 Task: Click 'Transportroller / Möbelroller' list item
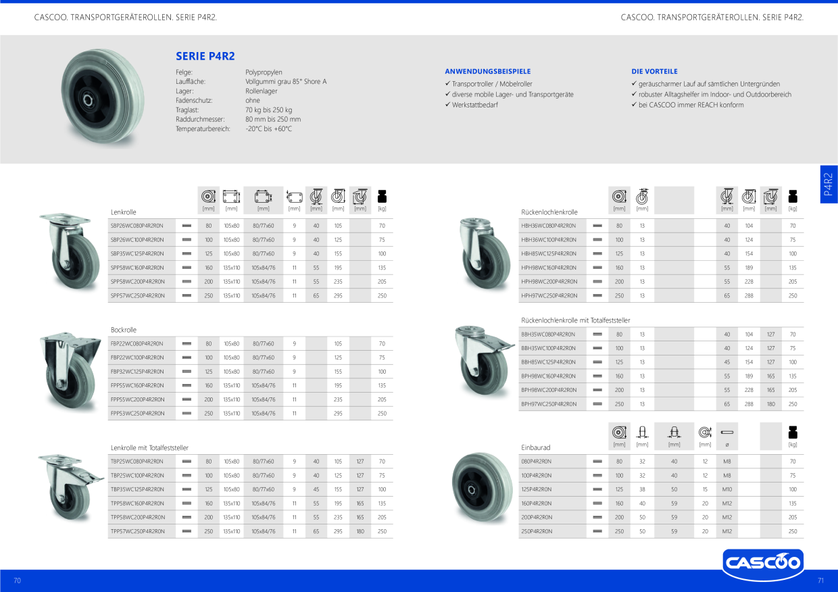(492, 84)
